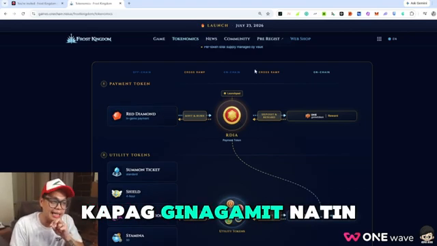Click the "Utility Tokens" section heading

(130, 155)
